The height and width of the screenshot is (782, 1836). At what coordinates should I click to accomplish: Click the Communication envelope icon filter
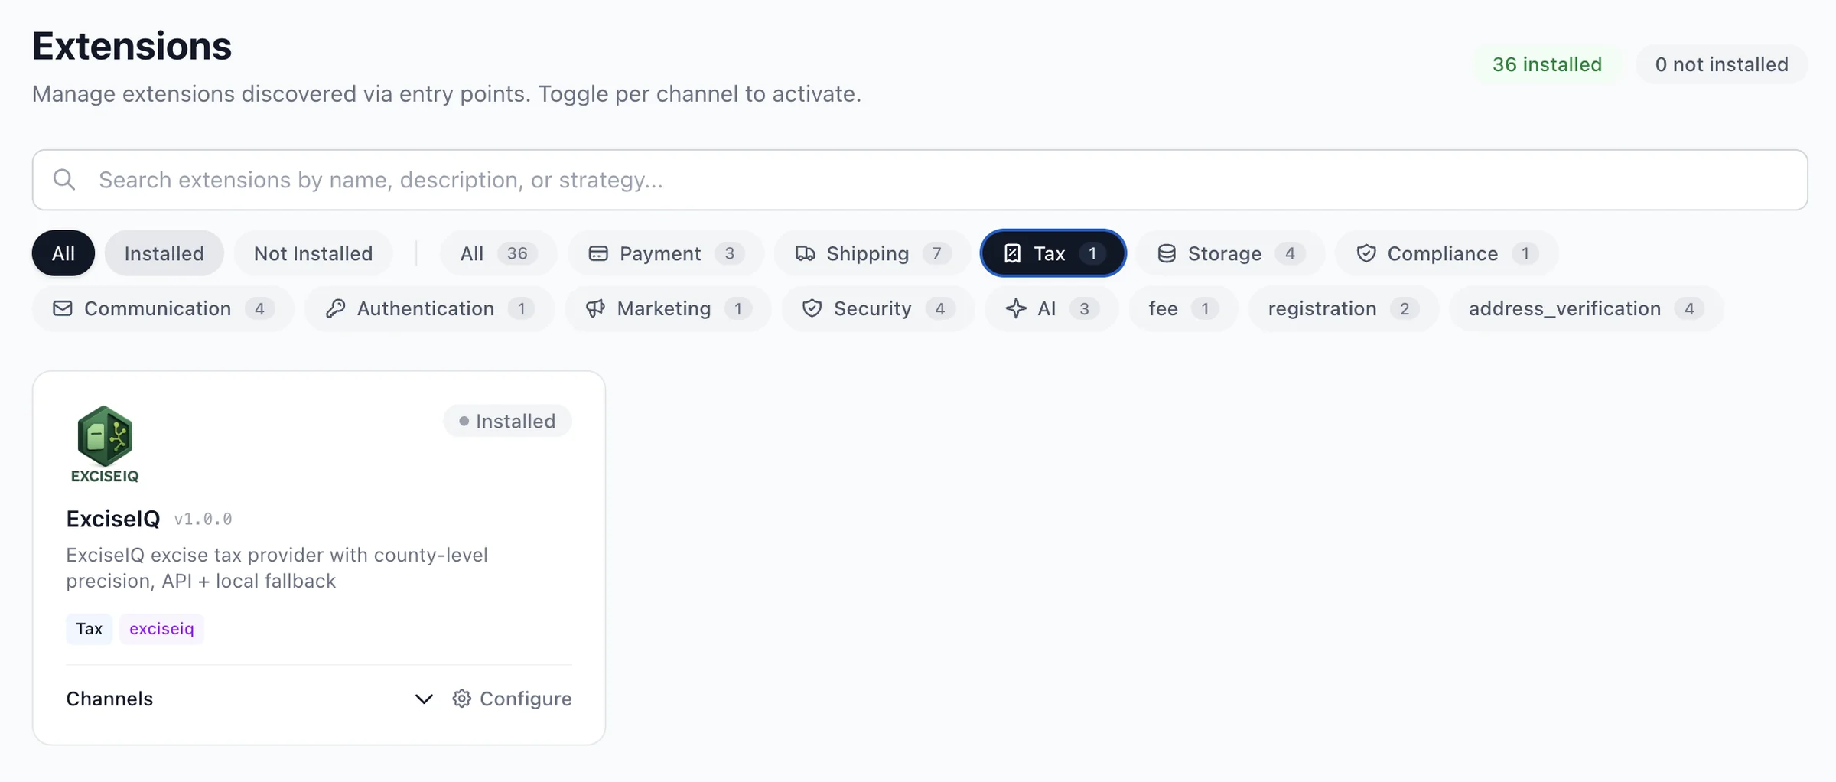click(x=63, y=308)
